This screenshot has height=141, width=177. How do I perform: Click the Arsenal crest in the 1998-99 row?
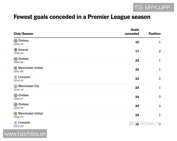click(x=16, y=50)
